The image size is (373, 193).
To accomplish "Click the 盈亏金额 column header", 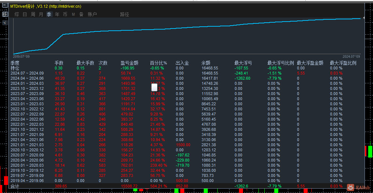I will (x=129, y=63).
